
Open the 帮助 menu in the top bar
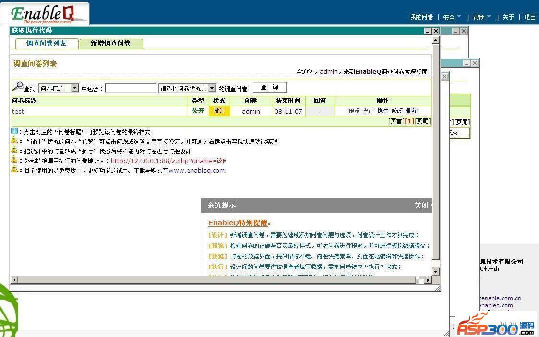point(481,17)
